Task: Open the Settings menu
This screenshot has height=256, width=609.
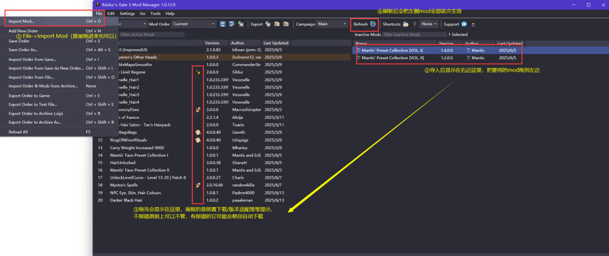Action: pos(127,13)
